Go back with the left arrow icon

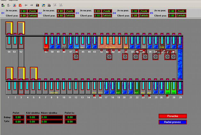click(x=26, y=5)
